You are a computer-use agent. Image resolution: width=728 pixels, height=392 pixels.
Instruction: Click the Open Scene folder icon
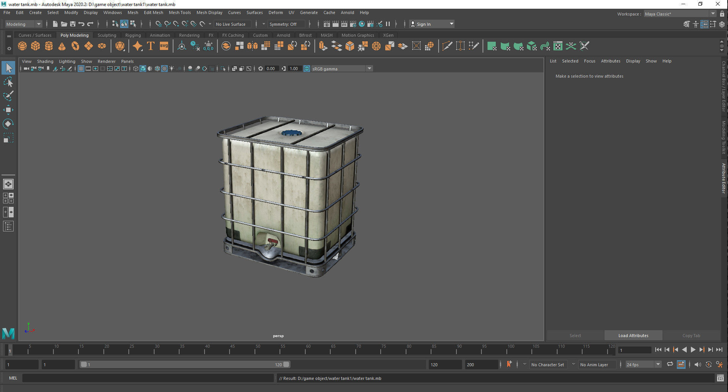pyautogui.click(x=64, y=24)
